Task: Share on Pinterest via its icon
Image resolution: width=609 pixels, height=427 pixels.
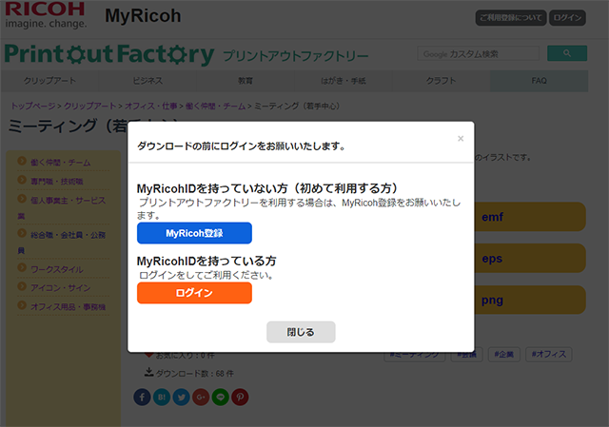Action: pos(240,398)
